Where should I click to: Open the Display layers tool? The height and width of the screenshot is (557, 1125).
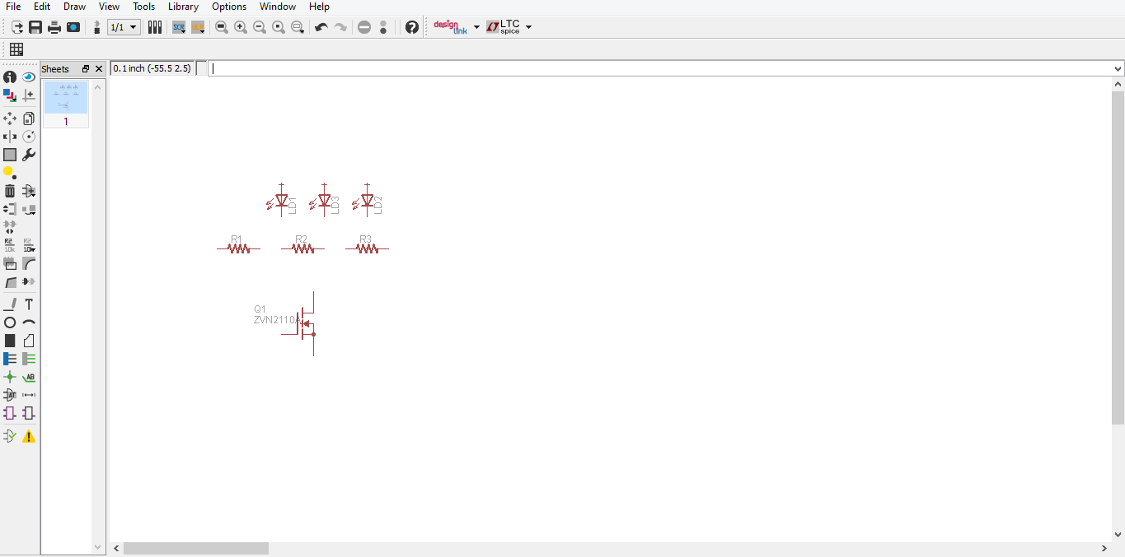(x=10, y=95)
